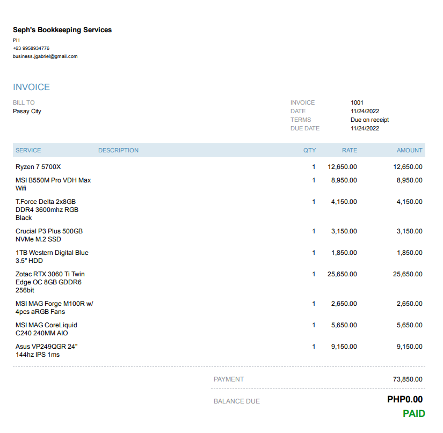Click the RATE column header

coord(349,150)
